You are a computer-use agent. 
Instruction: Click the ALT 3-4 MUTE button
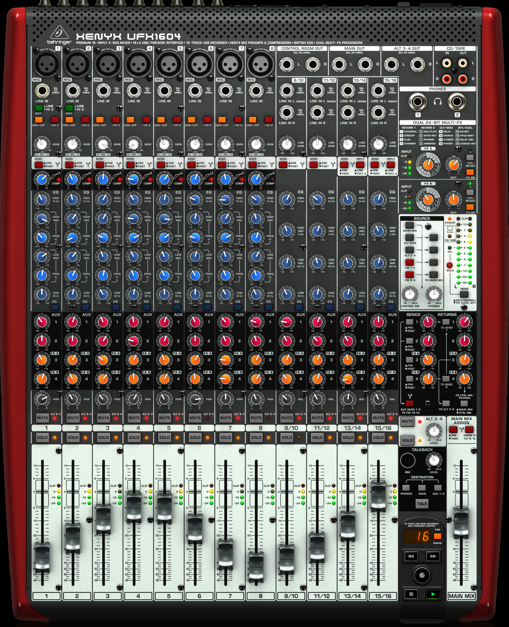[x=407, y=422]
